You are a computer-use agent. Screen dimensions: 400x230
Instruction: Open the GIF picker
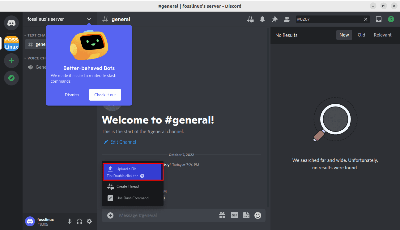coord(235,215)
